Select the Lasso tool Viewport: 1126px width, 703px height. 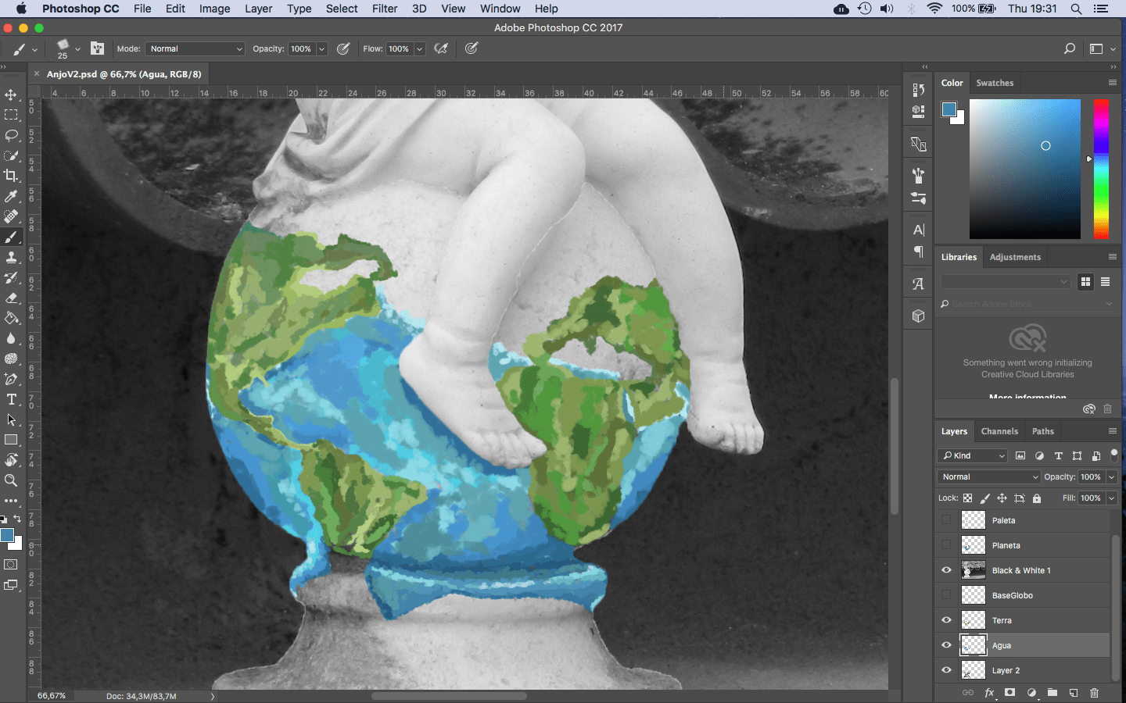11,135
